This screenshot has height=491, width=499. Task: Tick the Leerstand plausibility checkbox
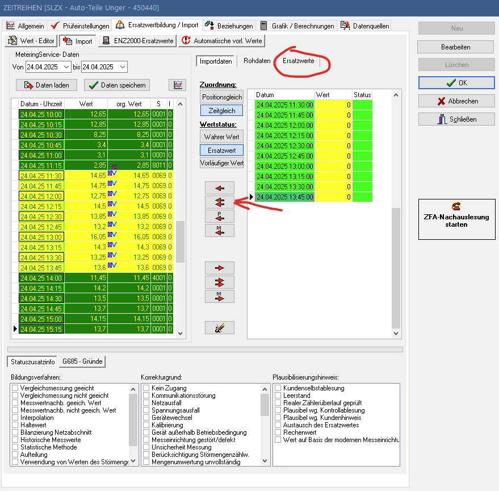coord(278,396)
